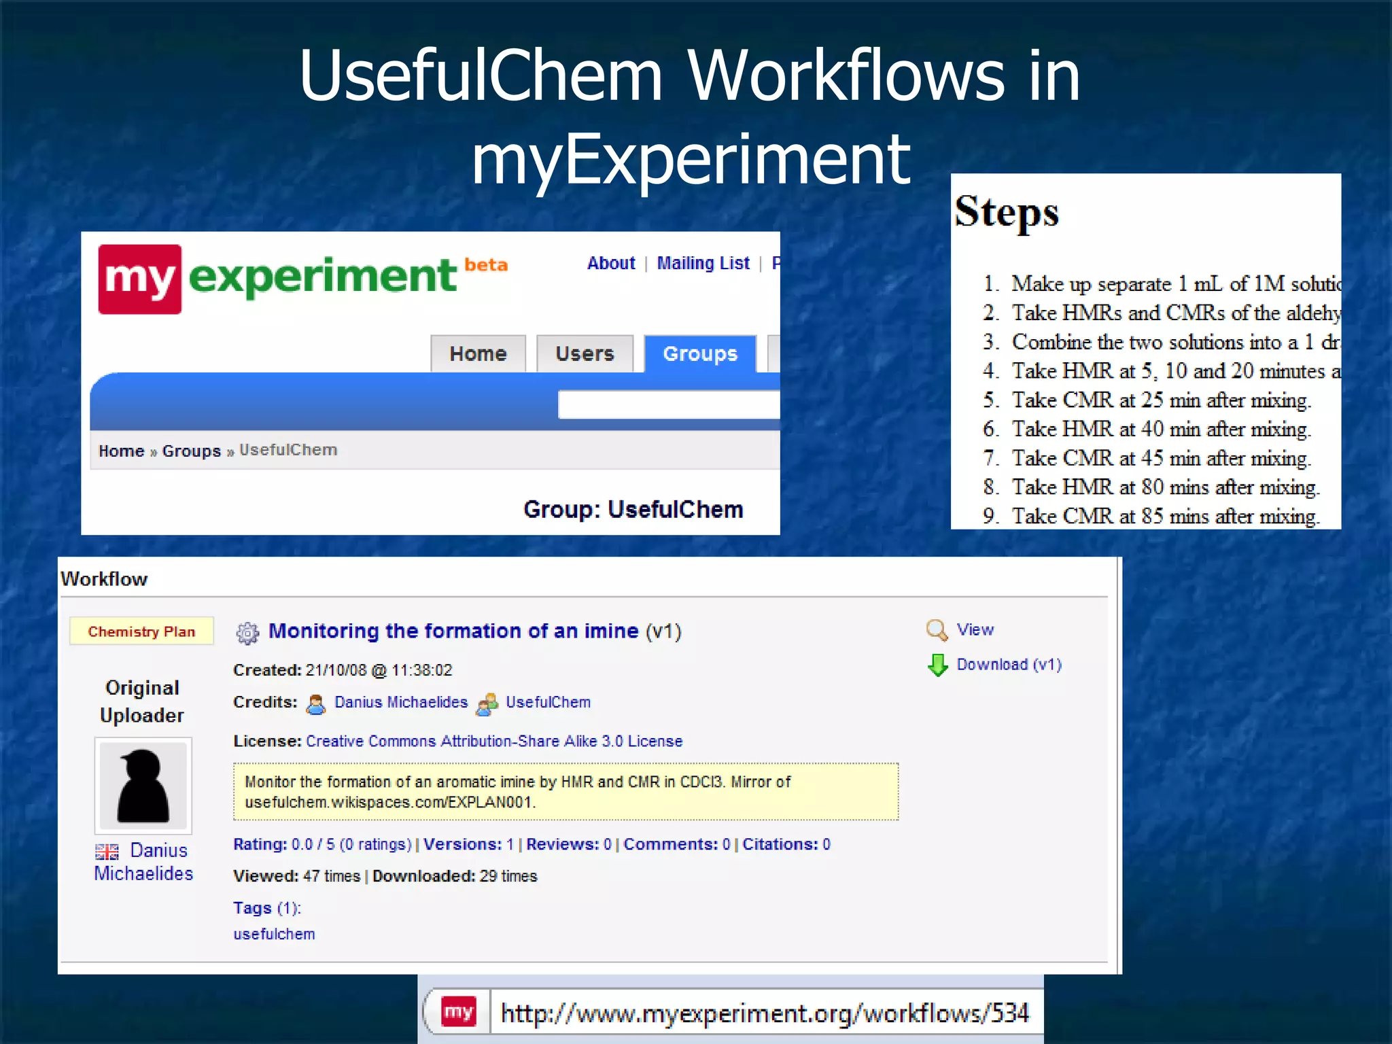Click the Citations: 0 link
1392x1044 pixels.
point(786,844)
